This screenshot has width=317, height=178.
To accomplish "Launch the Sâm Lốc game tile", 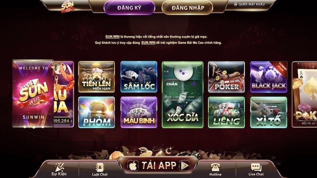I will (139, 77).
